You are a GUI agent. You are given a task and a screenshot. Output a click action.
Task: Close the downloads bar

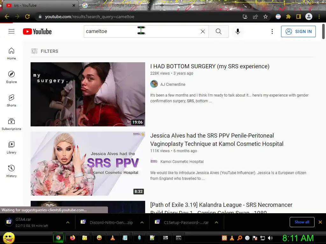click(x=320, y=222)
